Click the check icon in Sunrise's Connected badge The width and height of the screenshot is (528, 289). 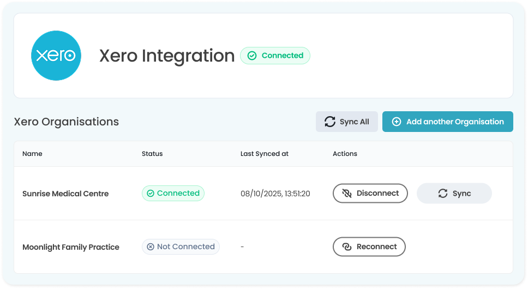coord(151,193)
